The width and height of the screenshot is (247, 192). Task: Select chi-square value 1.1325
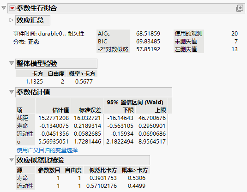(x=34, y=82)
